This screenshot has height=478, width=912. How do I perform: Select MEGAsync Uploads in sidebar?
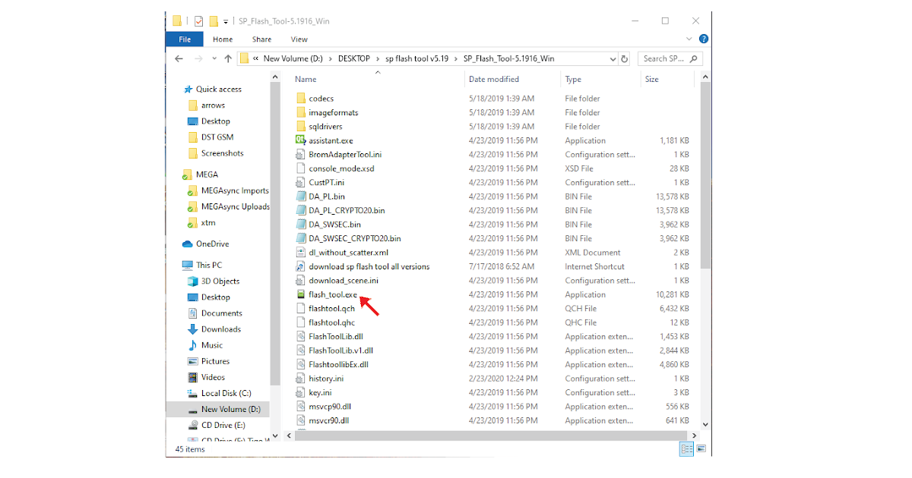point(236,207)
